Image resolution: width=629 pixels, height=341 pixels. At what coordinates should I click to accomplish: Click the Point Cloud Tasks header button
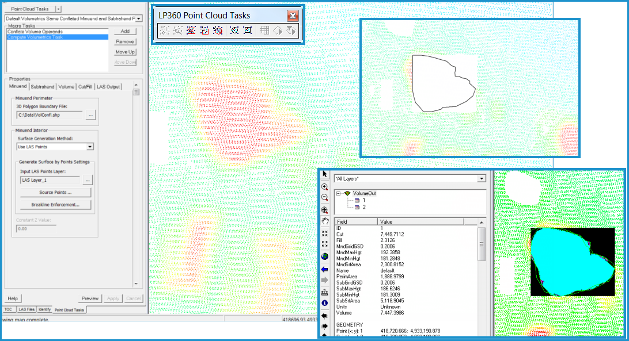[x=30, y=9]
